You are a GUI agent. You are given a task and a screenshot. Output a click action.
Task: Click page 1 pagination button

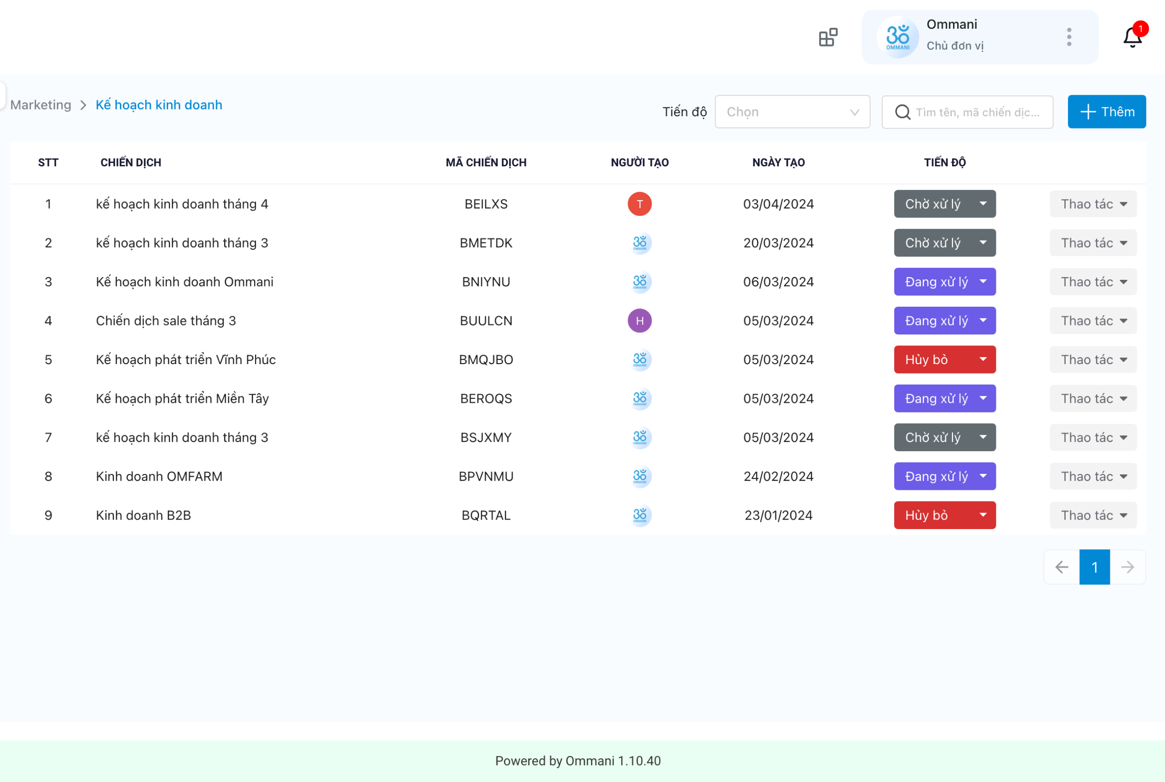click(x=1096, y=566)
